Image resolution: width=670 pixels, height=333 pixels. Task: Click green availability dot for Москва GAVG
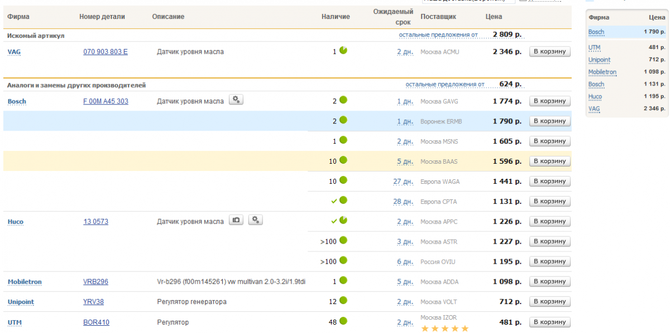pyautogui.click(x=343, y=100)
